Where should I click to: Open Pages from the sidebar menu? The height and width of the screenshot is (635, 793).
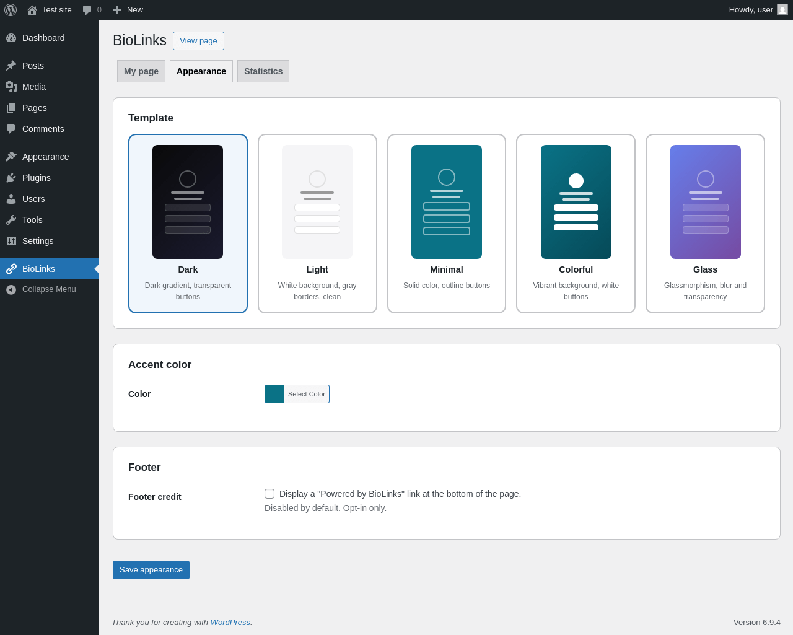tap(50, 108)
